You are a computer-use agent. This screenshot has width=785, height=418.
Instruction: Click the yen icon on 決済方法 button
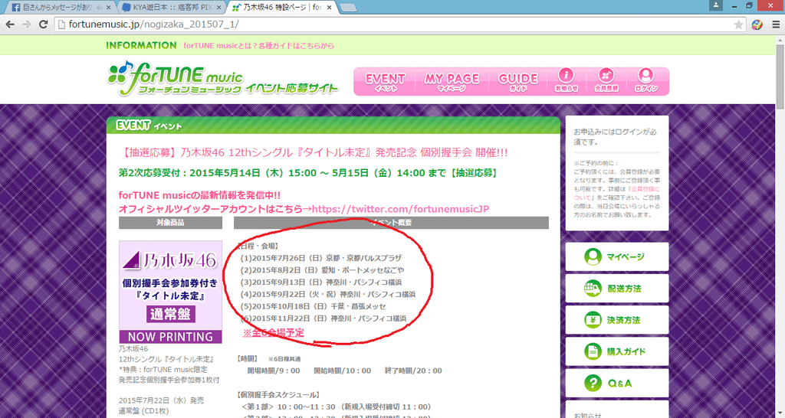[x=593, y=320]
